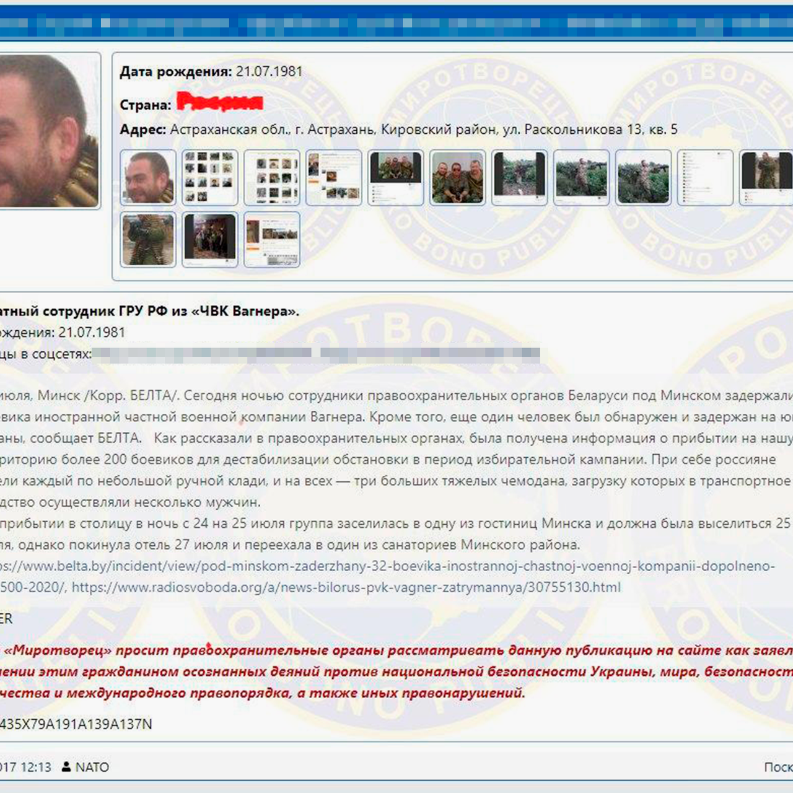Image resolution: width=793 pixels, height=793 pixels.
Task: Open photo grid thumbnail left of profile-page screenshot
Action: point(272,177)
